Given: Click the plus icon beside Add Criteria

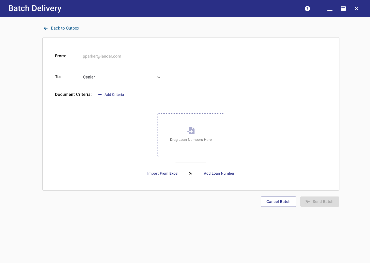Looking at the screenshot, I should 100,95.
